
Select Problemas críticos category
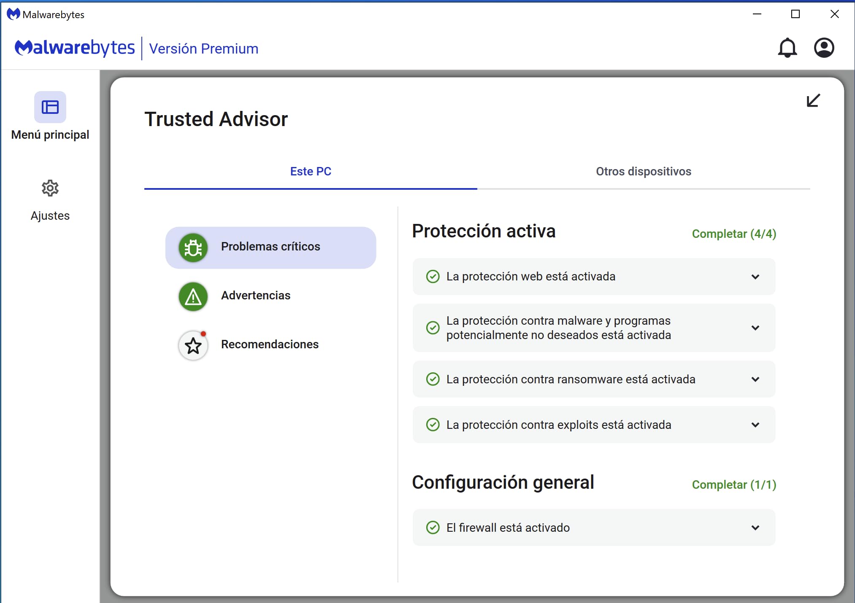click(271, 248)
